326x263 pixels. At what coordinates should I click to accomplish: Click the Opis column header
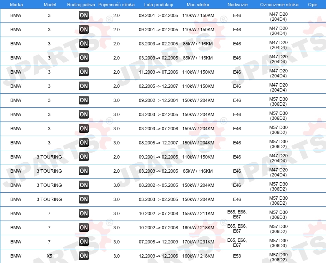pos(313,5)
